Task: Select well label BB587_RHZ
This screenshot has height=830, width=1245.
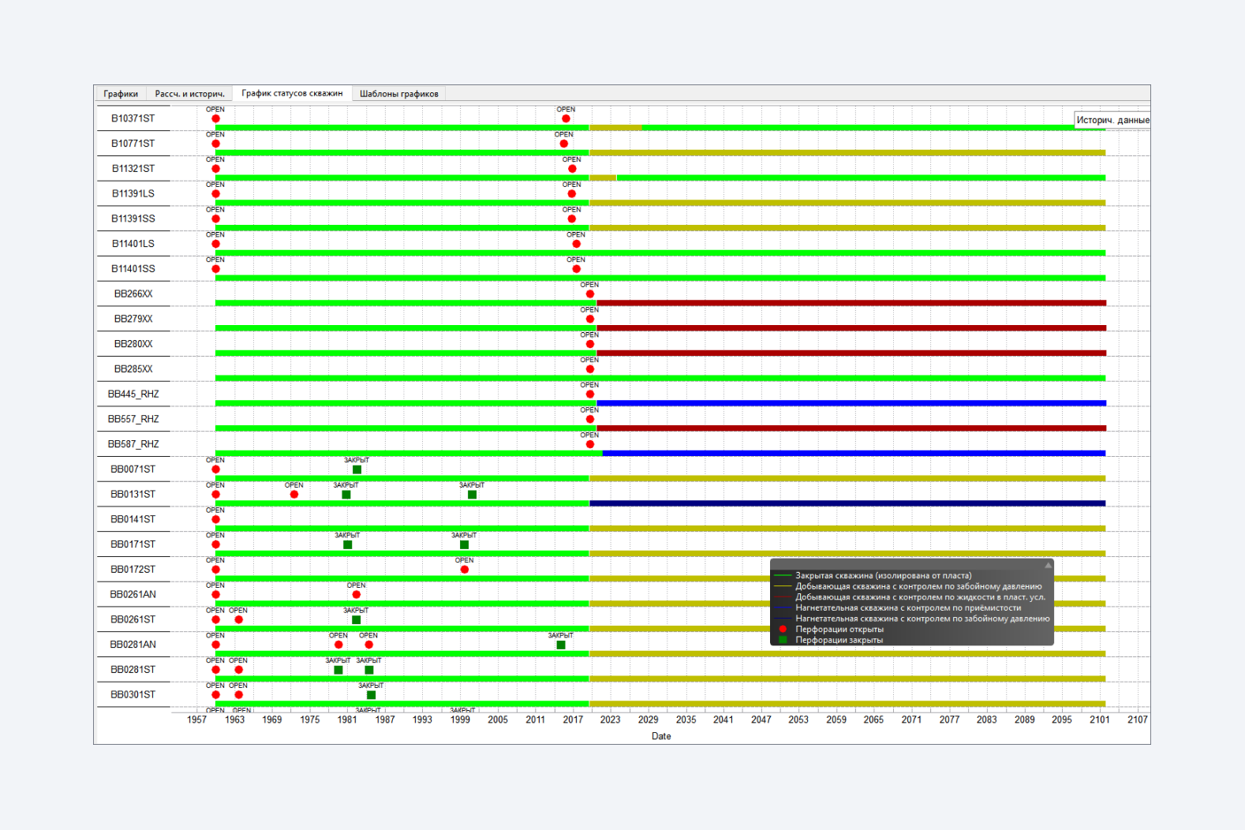Action: (133, 444)
